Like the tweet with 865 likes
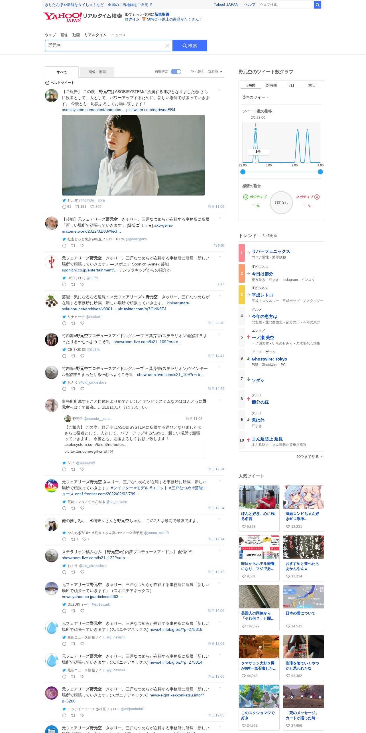This screenshot has height=733, width=366. click(x=92, y=207)
